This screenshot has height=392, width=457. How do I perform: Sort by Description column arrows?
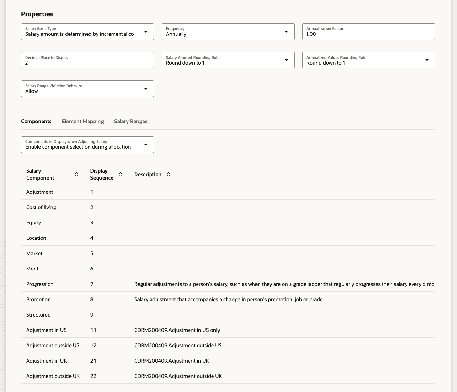168,174
